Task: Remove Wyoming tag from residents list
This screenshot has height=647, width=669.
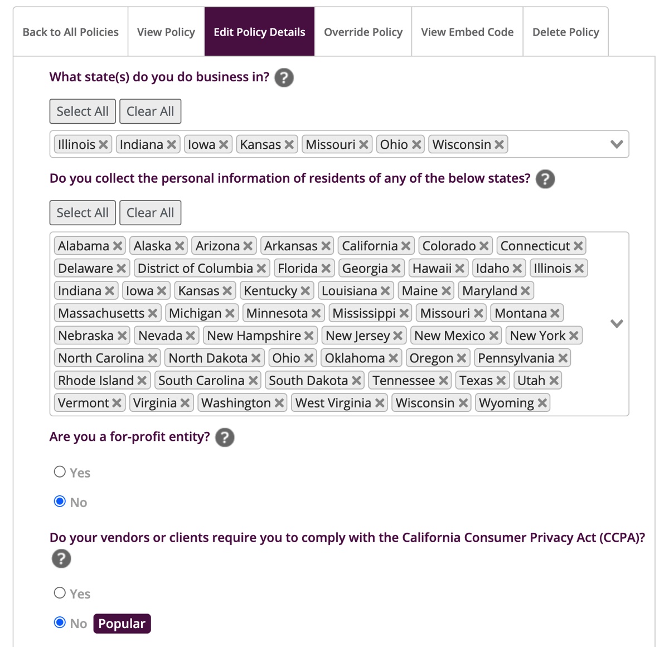Action: click(x=542, y=403)
